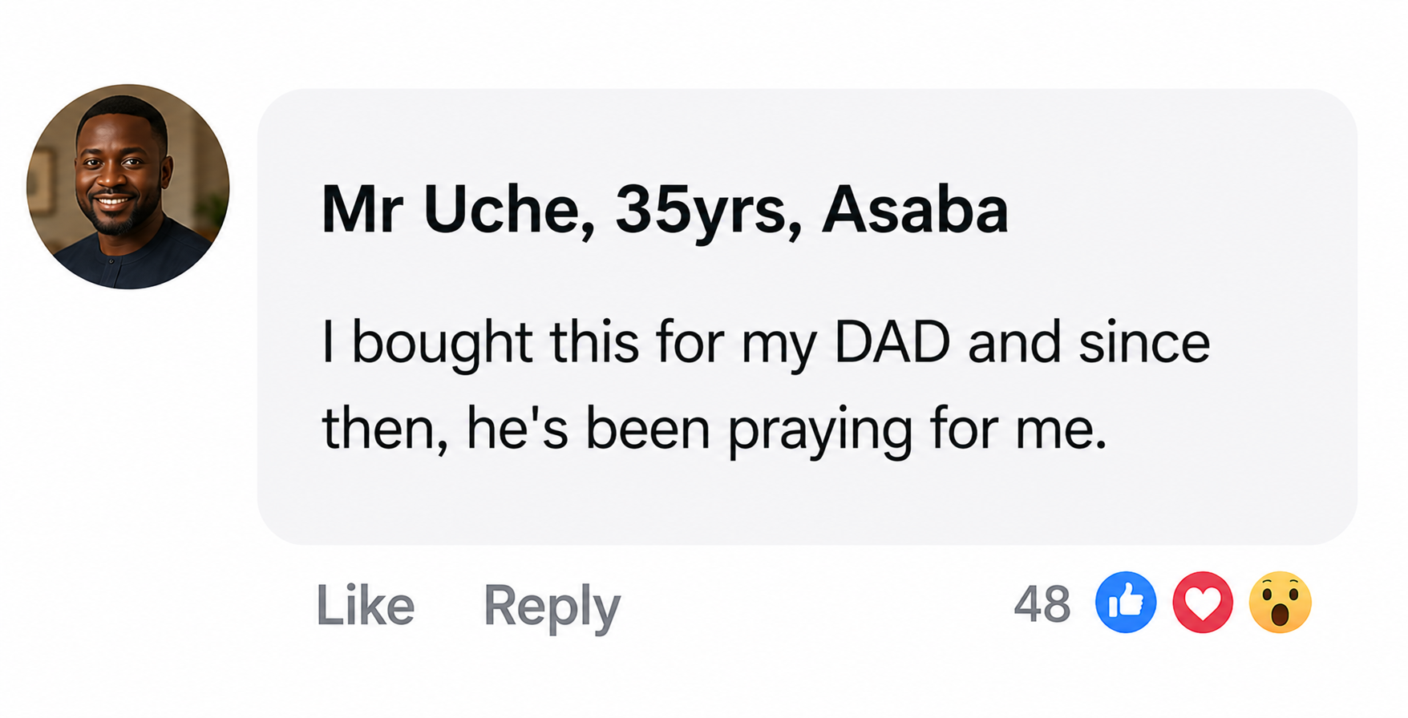Click the word Asaba in the header

(x=915, y=210)
